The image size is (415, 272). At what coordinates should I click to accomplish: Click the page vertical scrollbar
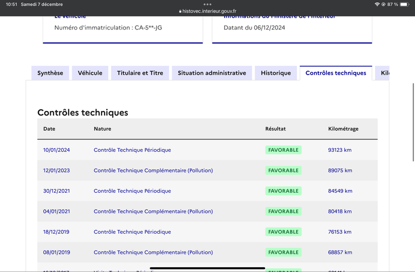coord(413,122)
